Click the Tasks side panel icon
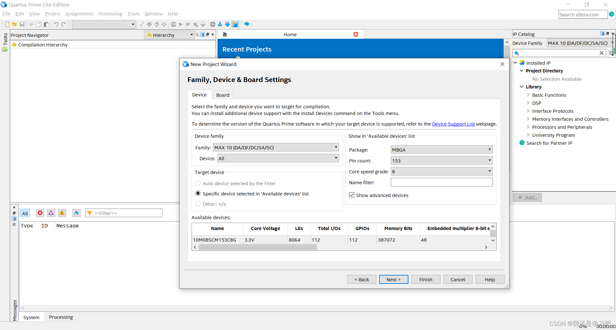616x330 pixels. 5,49
